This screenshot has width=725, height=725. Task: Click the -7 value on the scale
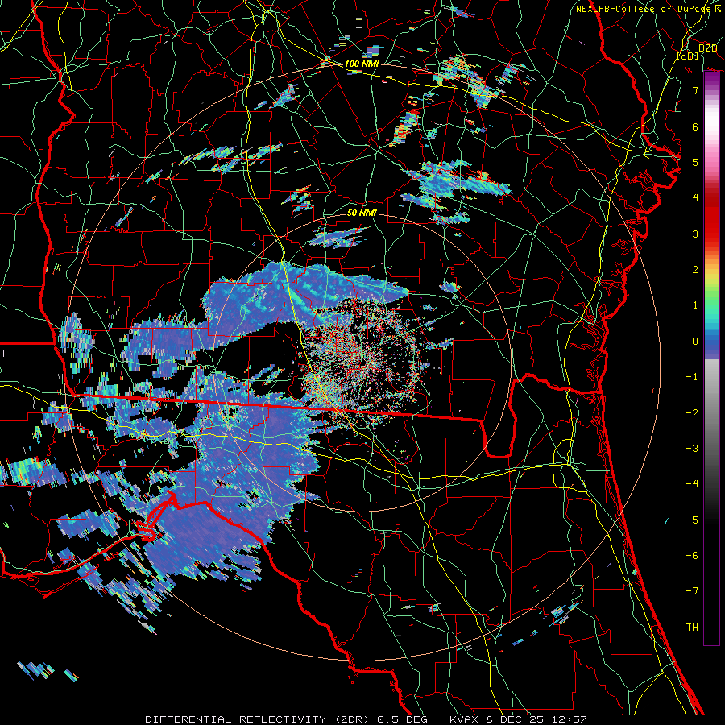tap(692, 591)
